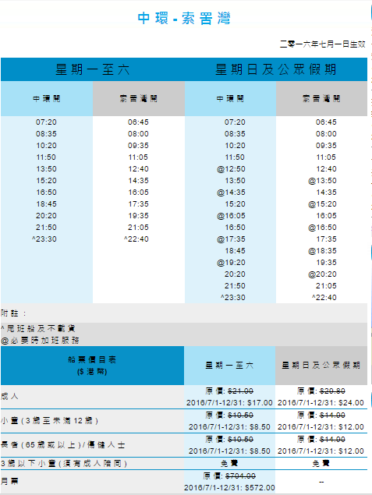Click the 索罟灣開 column header under 星期一至六

(x=138, y=99)
